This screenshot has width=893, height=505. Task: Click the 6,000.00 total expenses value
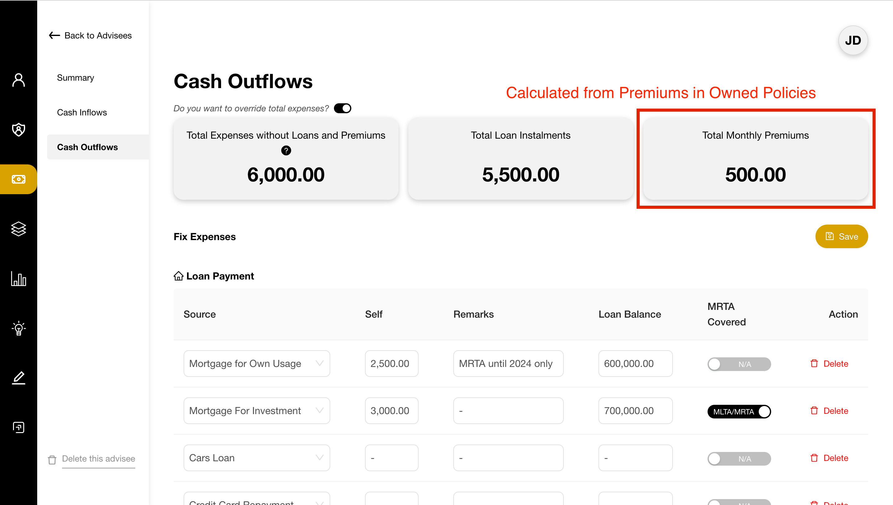click(x=286, y=174)
